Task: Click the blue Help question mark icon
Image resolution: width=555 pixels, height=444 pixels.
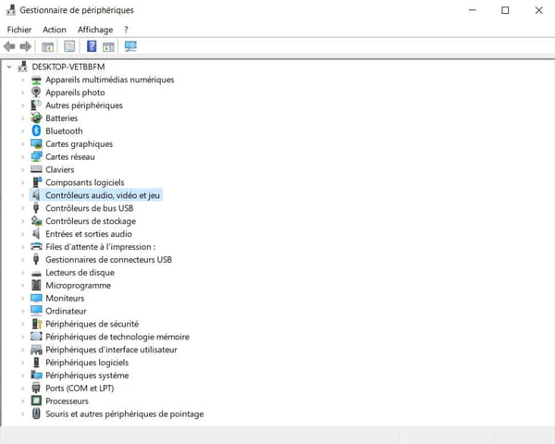Action: pyautogui.click(x=92, y=46)
